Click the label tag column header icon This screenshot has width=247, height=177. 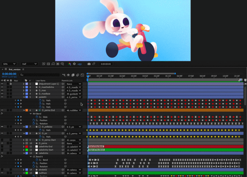(x=26, y=80)
